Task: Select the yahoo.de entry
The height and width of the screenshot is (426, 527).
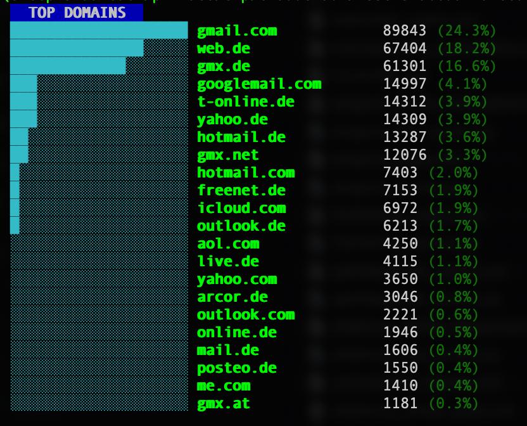Action: (232, 119)
